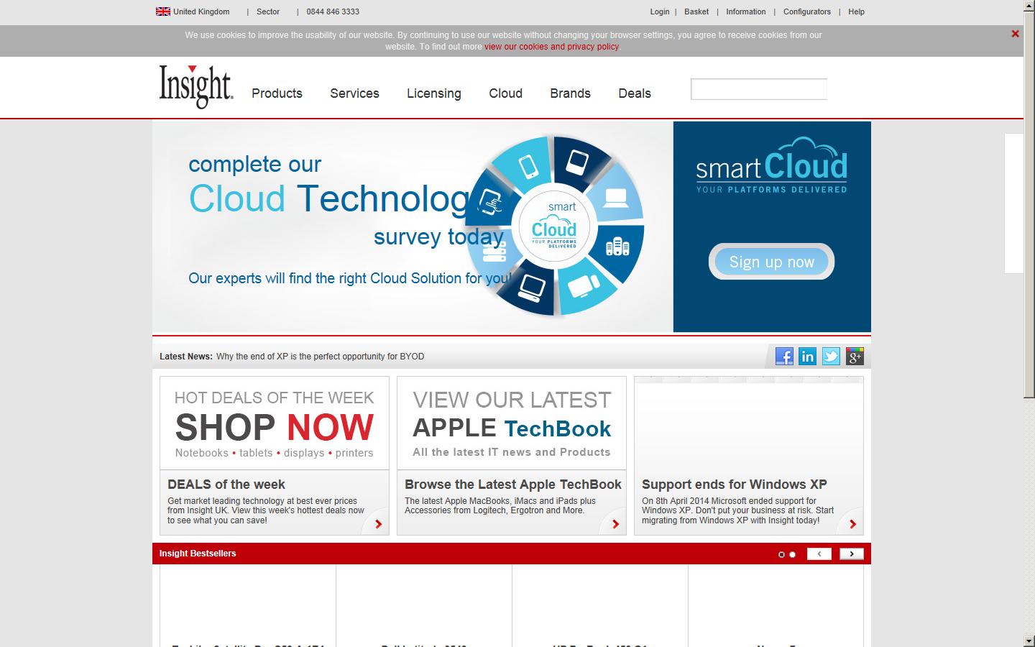Screen dimensions: 1035x647
Task: Open the cookies and privacy policy link
Action: [x=551, y=46]
